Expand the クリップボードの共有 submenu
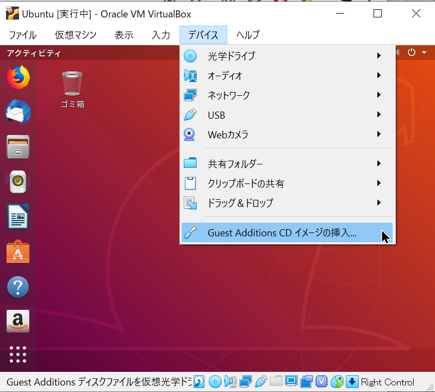Viewport: 435px width, 392px height. click(x=287, y=183)
